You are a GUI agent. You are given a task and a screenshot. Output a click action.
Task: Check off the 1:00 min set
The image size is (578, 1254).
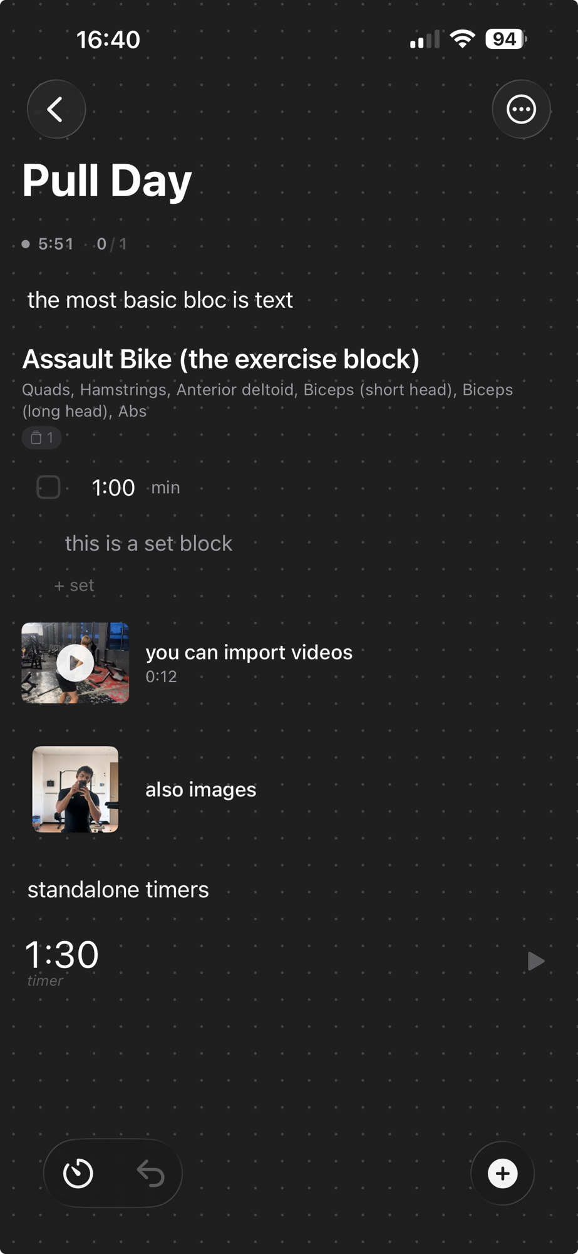(x=48, y=487)
